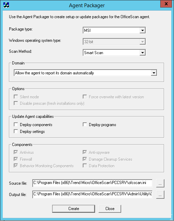Browse for the Output file location
Viewport: 174px width, 221px height.
160,195
